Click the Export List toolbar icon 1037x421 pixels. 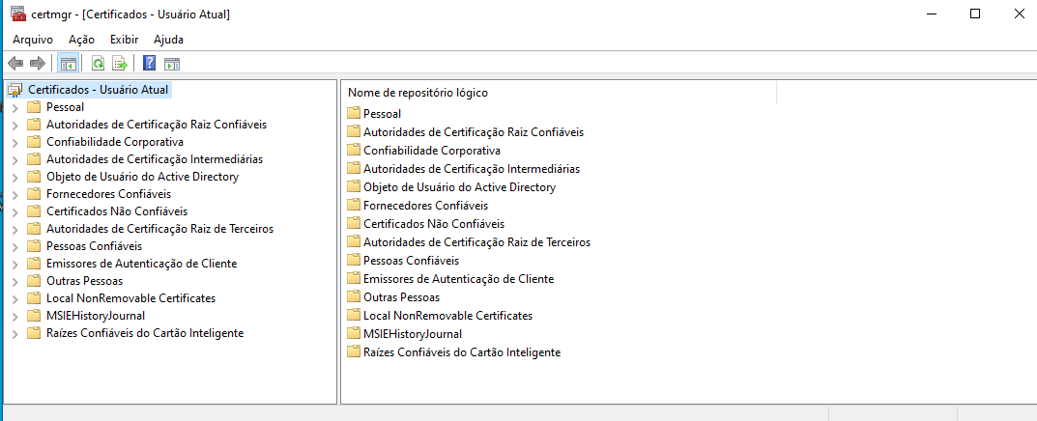(x=120, y=64)
